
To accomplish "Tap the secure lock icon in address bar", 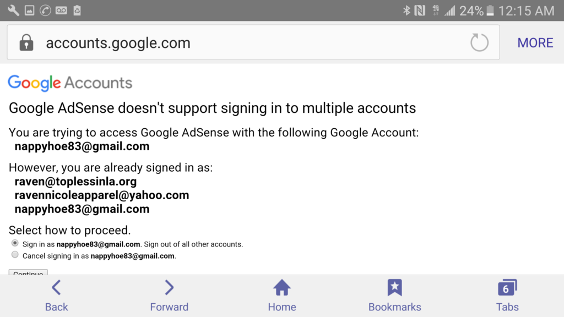I will coord(26,42).
